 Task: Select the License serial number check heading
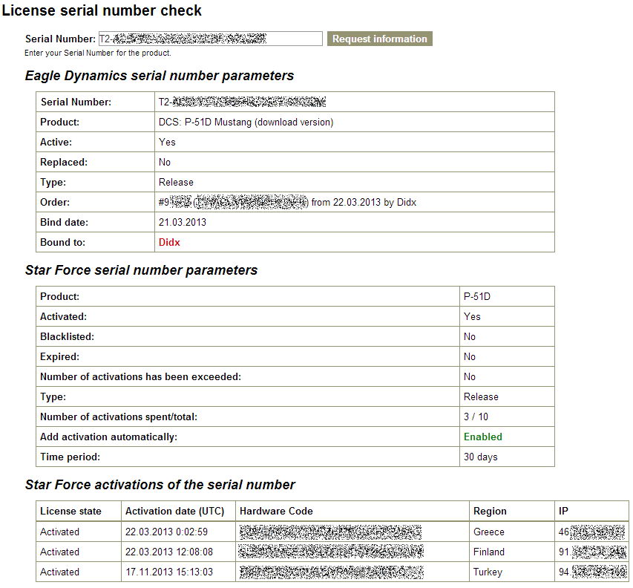click(x=102, y=10)
